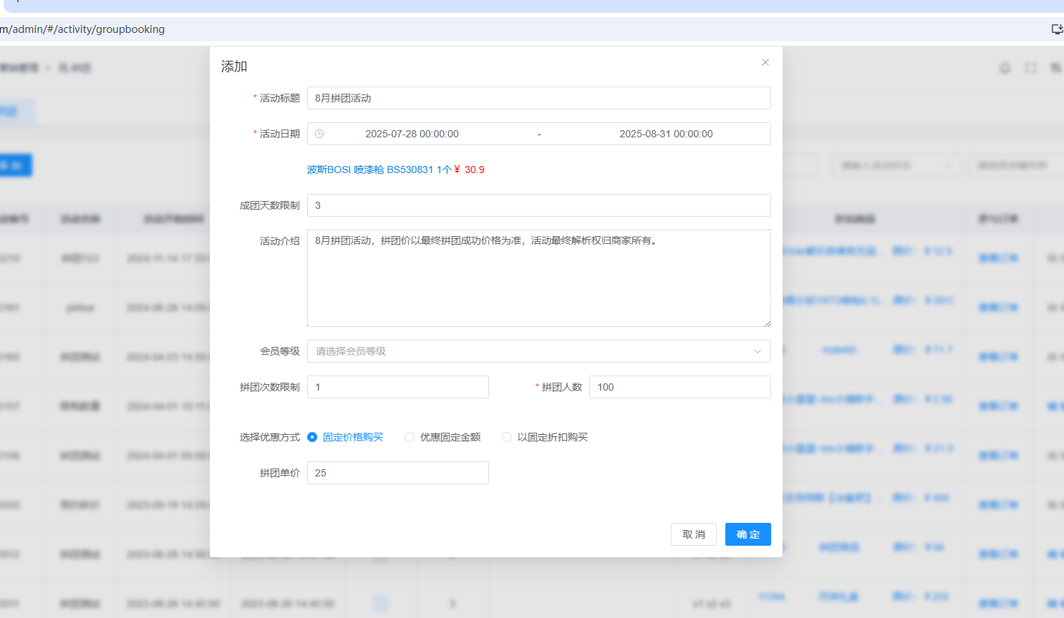Image resolution: width=1064 pixels, height=618 pixels.
Task: Click the browser address bar URL
Action: click(82, 29)
